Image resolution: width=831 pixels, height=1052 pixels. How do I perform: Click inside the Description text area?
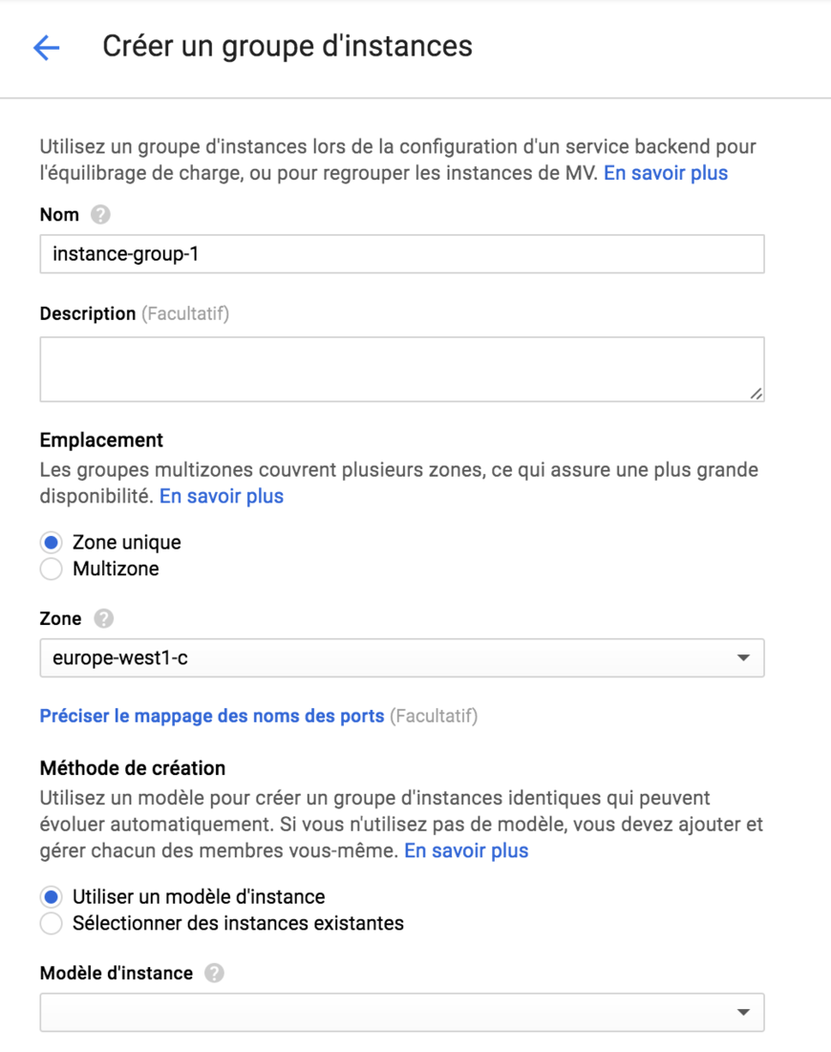(x=401, y=368)
